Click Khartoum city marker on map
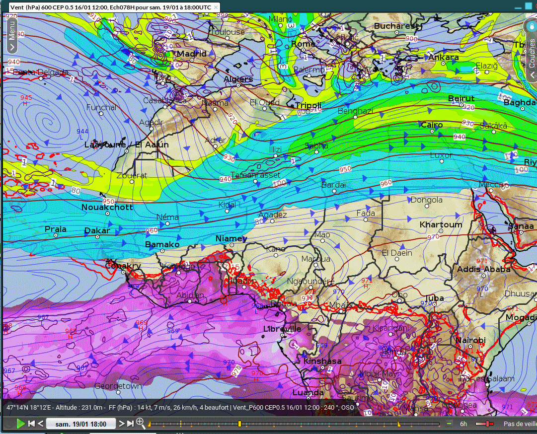Image resolution: width=537 pixels, height=434 pixels. (x=441, y=231)
